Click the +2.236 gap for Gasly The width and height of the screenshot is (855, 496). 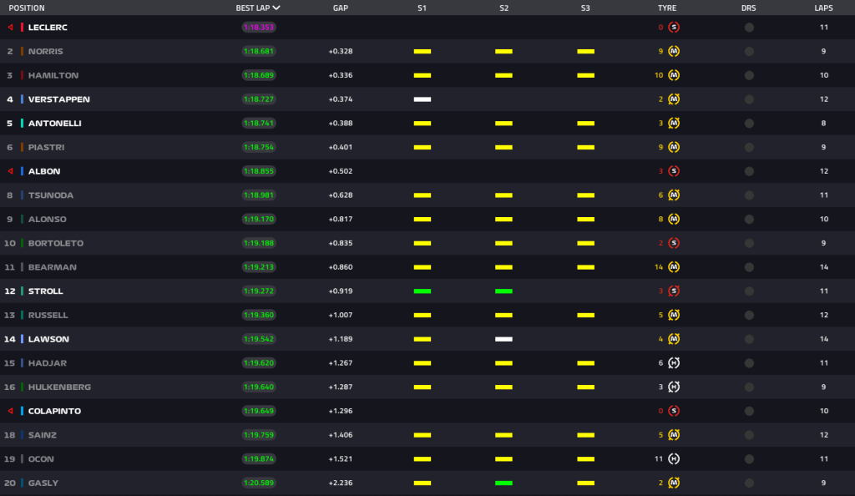click(341, 483)
